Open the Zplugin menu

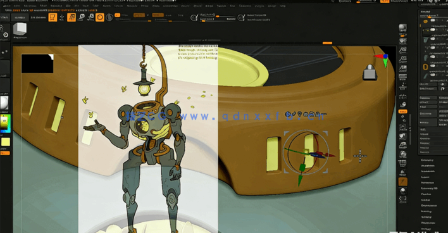tap(259, 6)
